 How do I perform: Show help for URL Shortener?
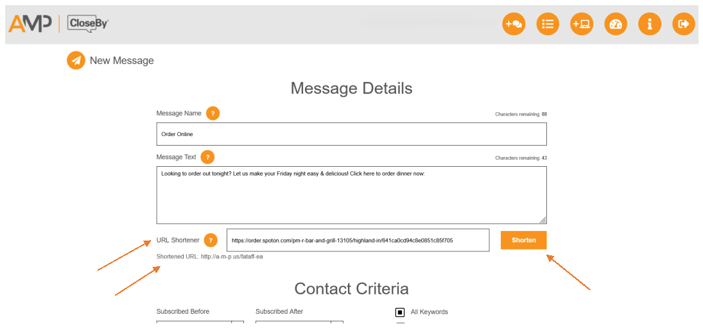(x=211, y=241)
